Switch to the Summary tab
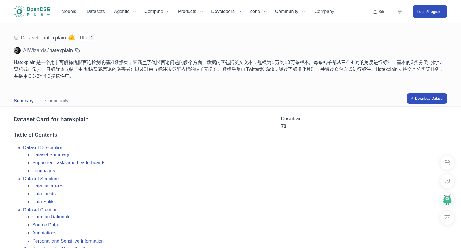 click(24, 101)
